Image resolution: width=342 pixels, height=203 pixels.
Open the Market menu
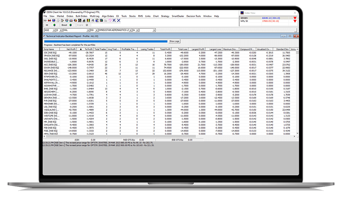(61, 16)
